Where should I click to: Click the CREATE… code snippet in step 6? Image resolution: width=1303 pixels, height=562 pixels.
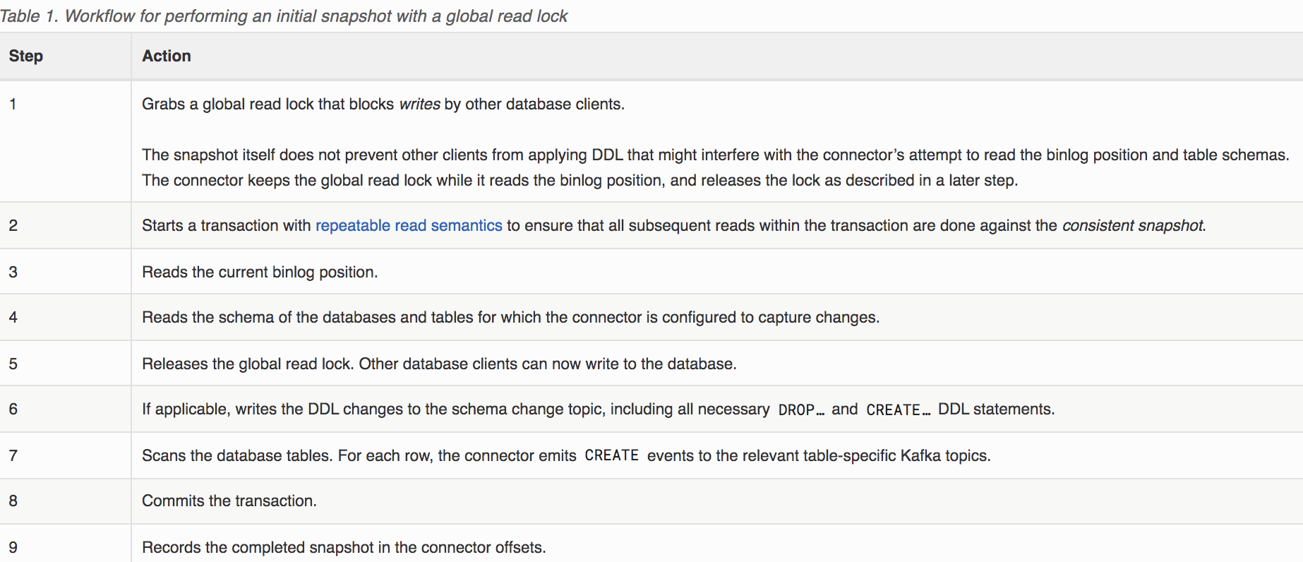[x=899, y=409]
